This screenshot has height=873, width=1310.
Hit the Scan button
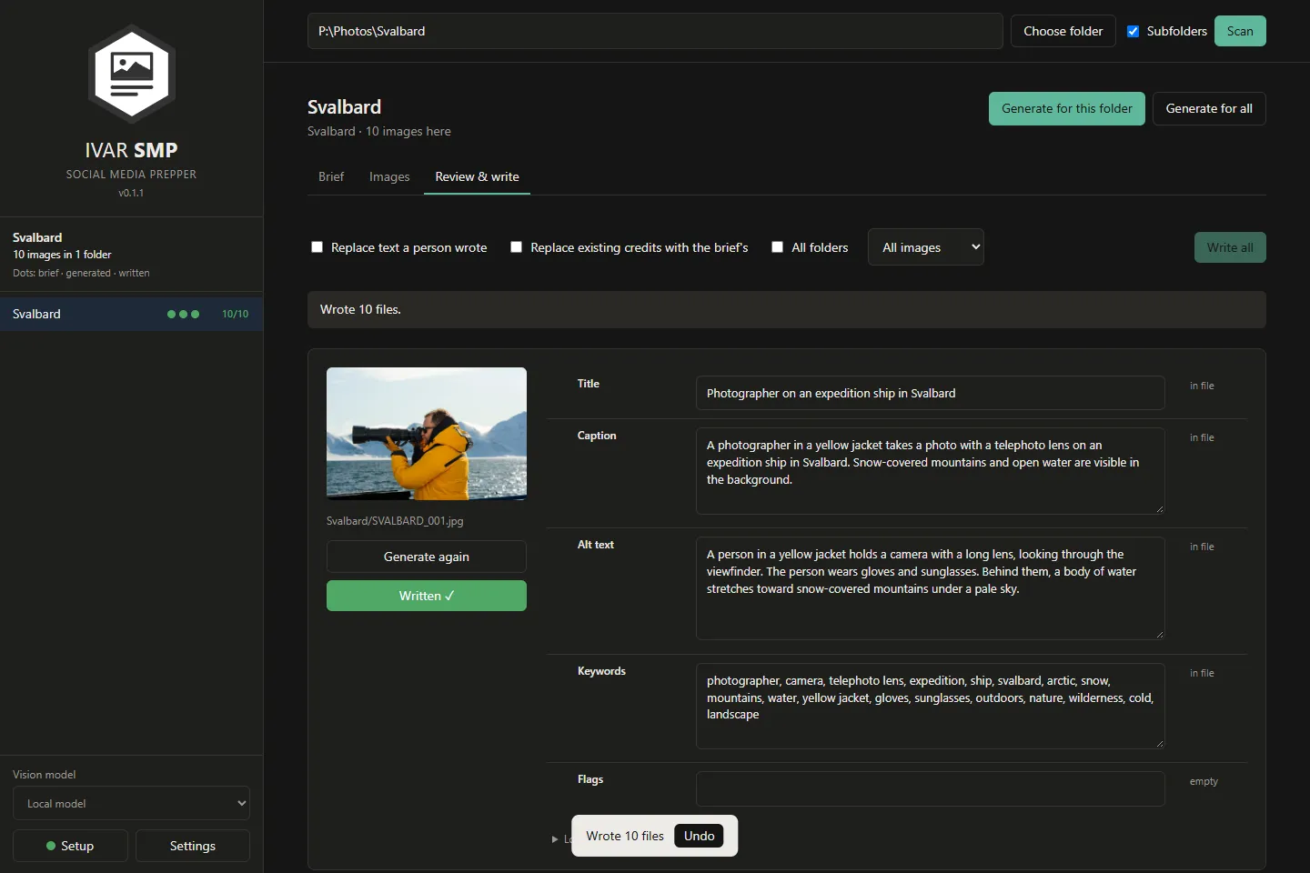[1240, 31]
